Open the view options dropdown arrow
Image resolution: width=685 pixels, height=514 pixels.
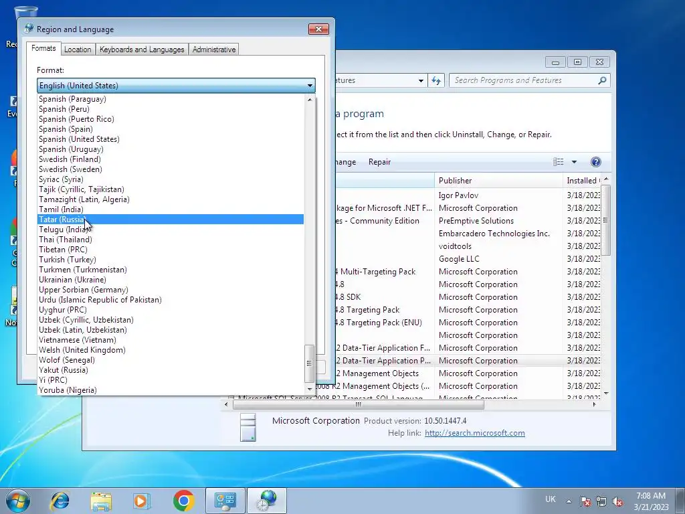pos(574,162)
